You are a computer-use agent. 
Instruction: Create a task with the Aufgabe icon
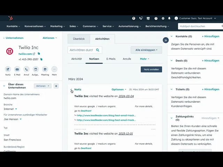36,69
